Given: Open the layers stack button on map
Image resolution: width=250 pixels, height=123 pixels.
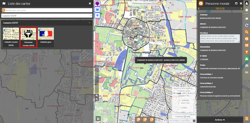Looking at the screenshot, I should [x=97, y=15].
